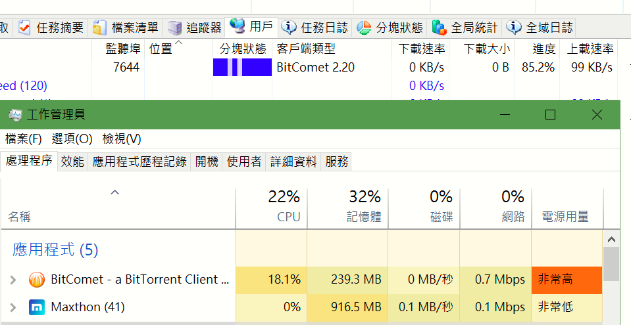Open the 檔案(F) menu
The image size is (631, 325).
[x=23, y=139]
